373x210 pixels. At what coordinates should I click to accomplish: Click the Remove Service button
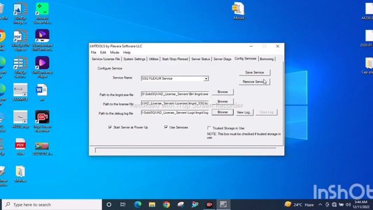coord(254,82)
